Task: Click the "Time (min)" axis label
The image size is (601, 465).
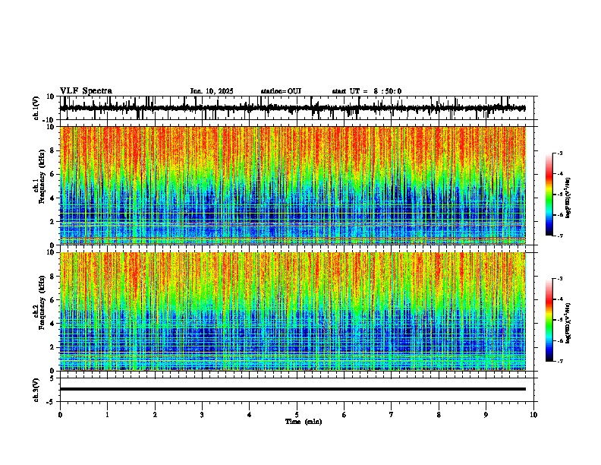Action: (304, 422)
